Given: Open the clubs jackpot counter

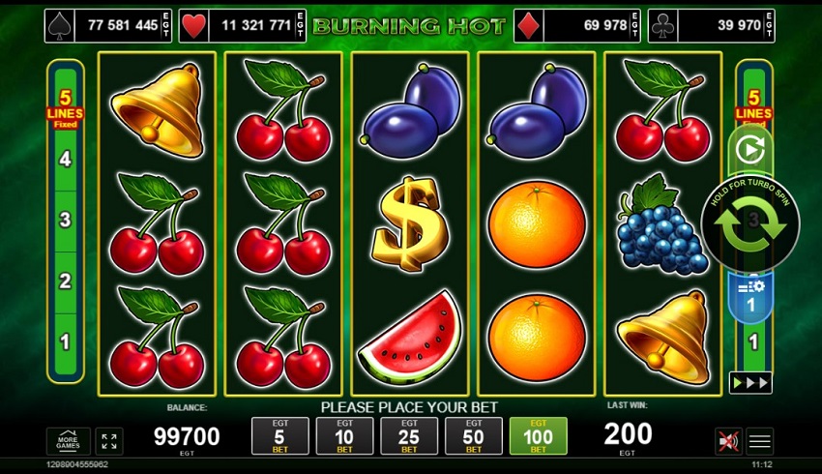Looking at the screenshot, I should tap(712, 26).
